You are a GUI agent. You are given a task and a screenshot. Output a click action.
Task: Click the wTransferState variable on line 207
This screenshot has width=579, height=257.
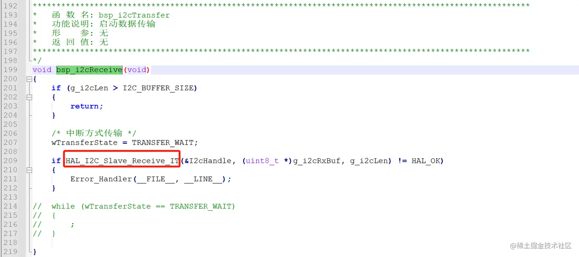(85, 143)
